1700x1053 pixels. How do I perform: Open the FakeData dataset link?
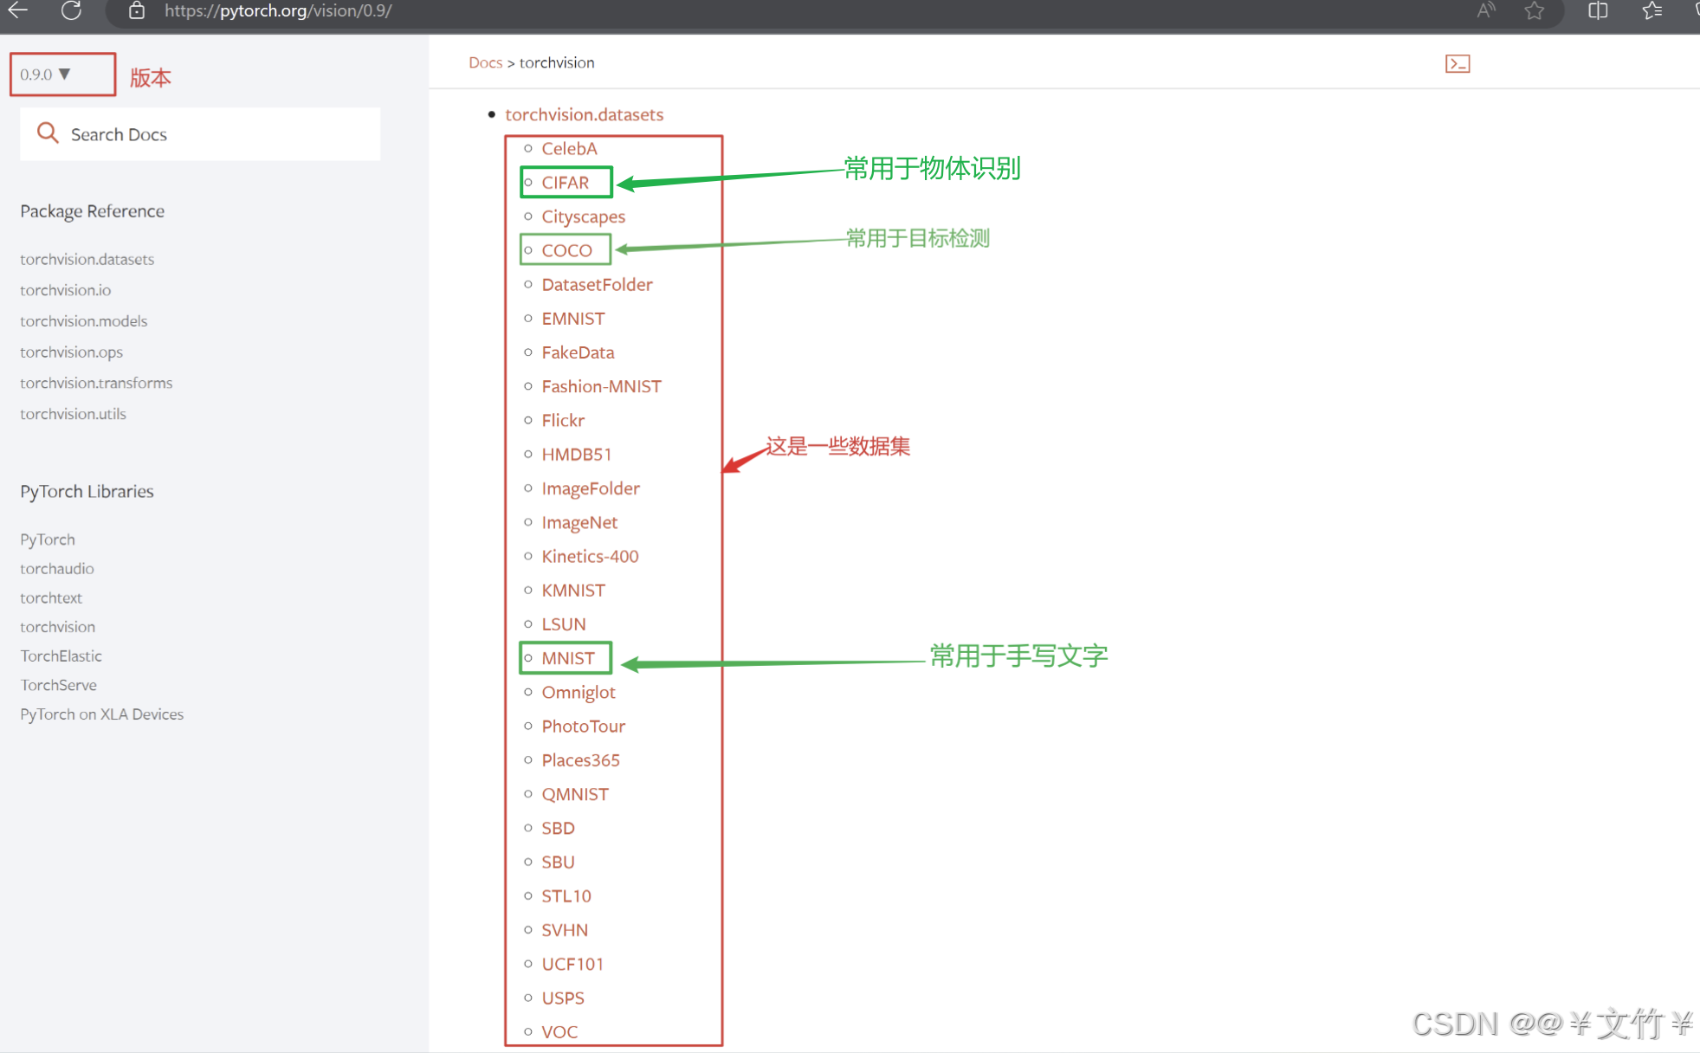click(x=578, y=352)
